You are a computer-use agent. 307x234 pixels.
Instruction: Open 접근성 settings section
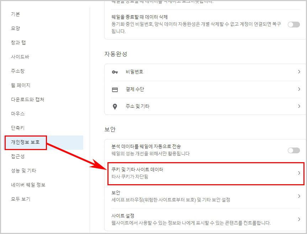(x=18, y=156)
